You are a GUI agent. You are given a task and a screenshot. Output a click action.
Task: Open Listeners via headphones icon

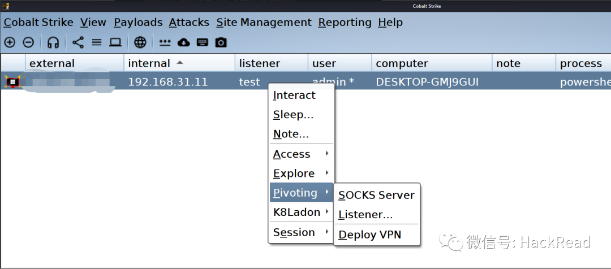(53, 42)
